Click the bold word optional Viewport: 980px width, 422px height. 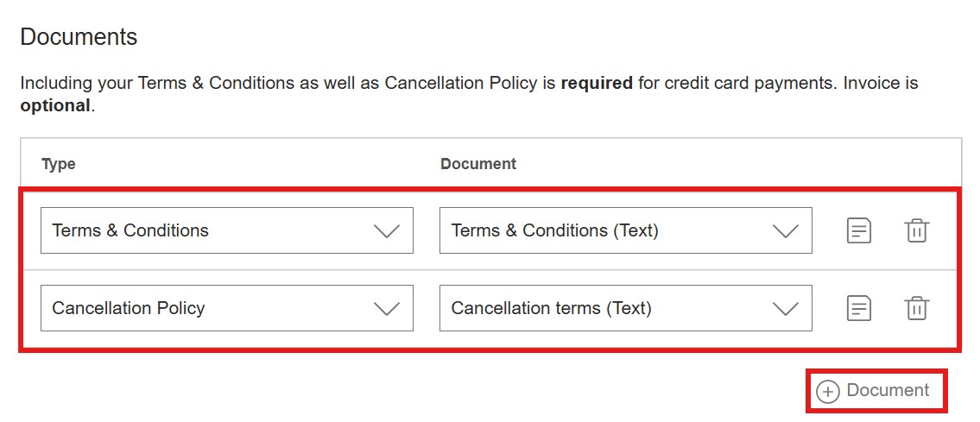[55, 105]
